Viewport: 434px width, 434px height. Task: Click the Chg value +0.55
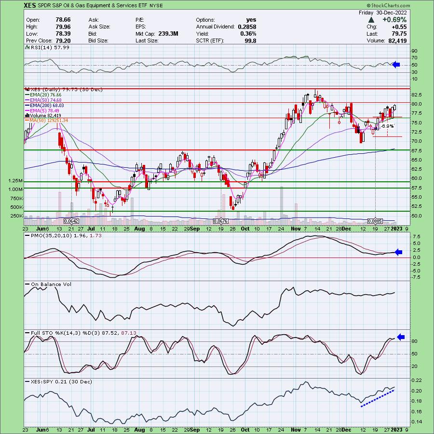click(x=399, y=27)
